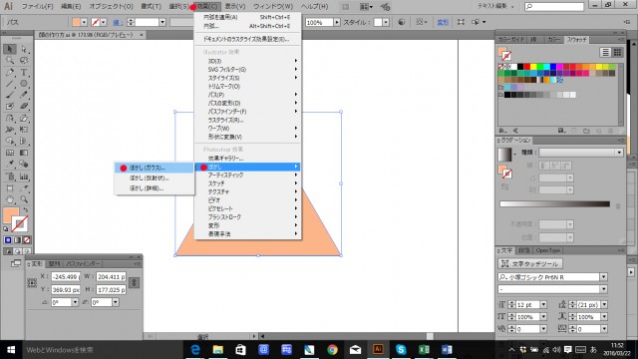Select the Hand tool
638x359 pixels.
point(10,199)
